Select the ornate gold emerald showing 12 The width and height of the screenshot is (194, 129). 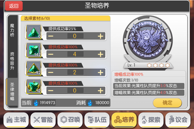pyautogui.click(x=34, y=87)
